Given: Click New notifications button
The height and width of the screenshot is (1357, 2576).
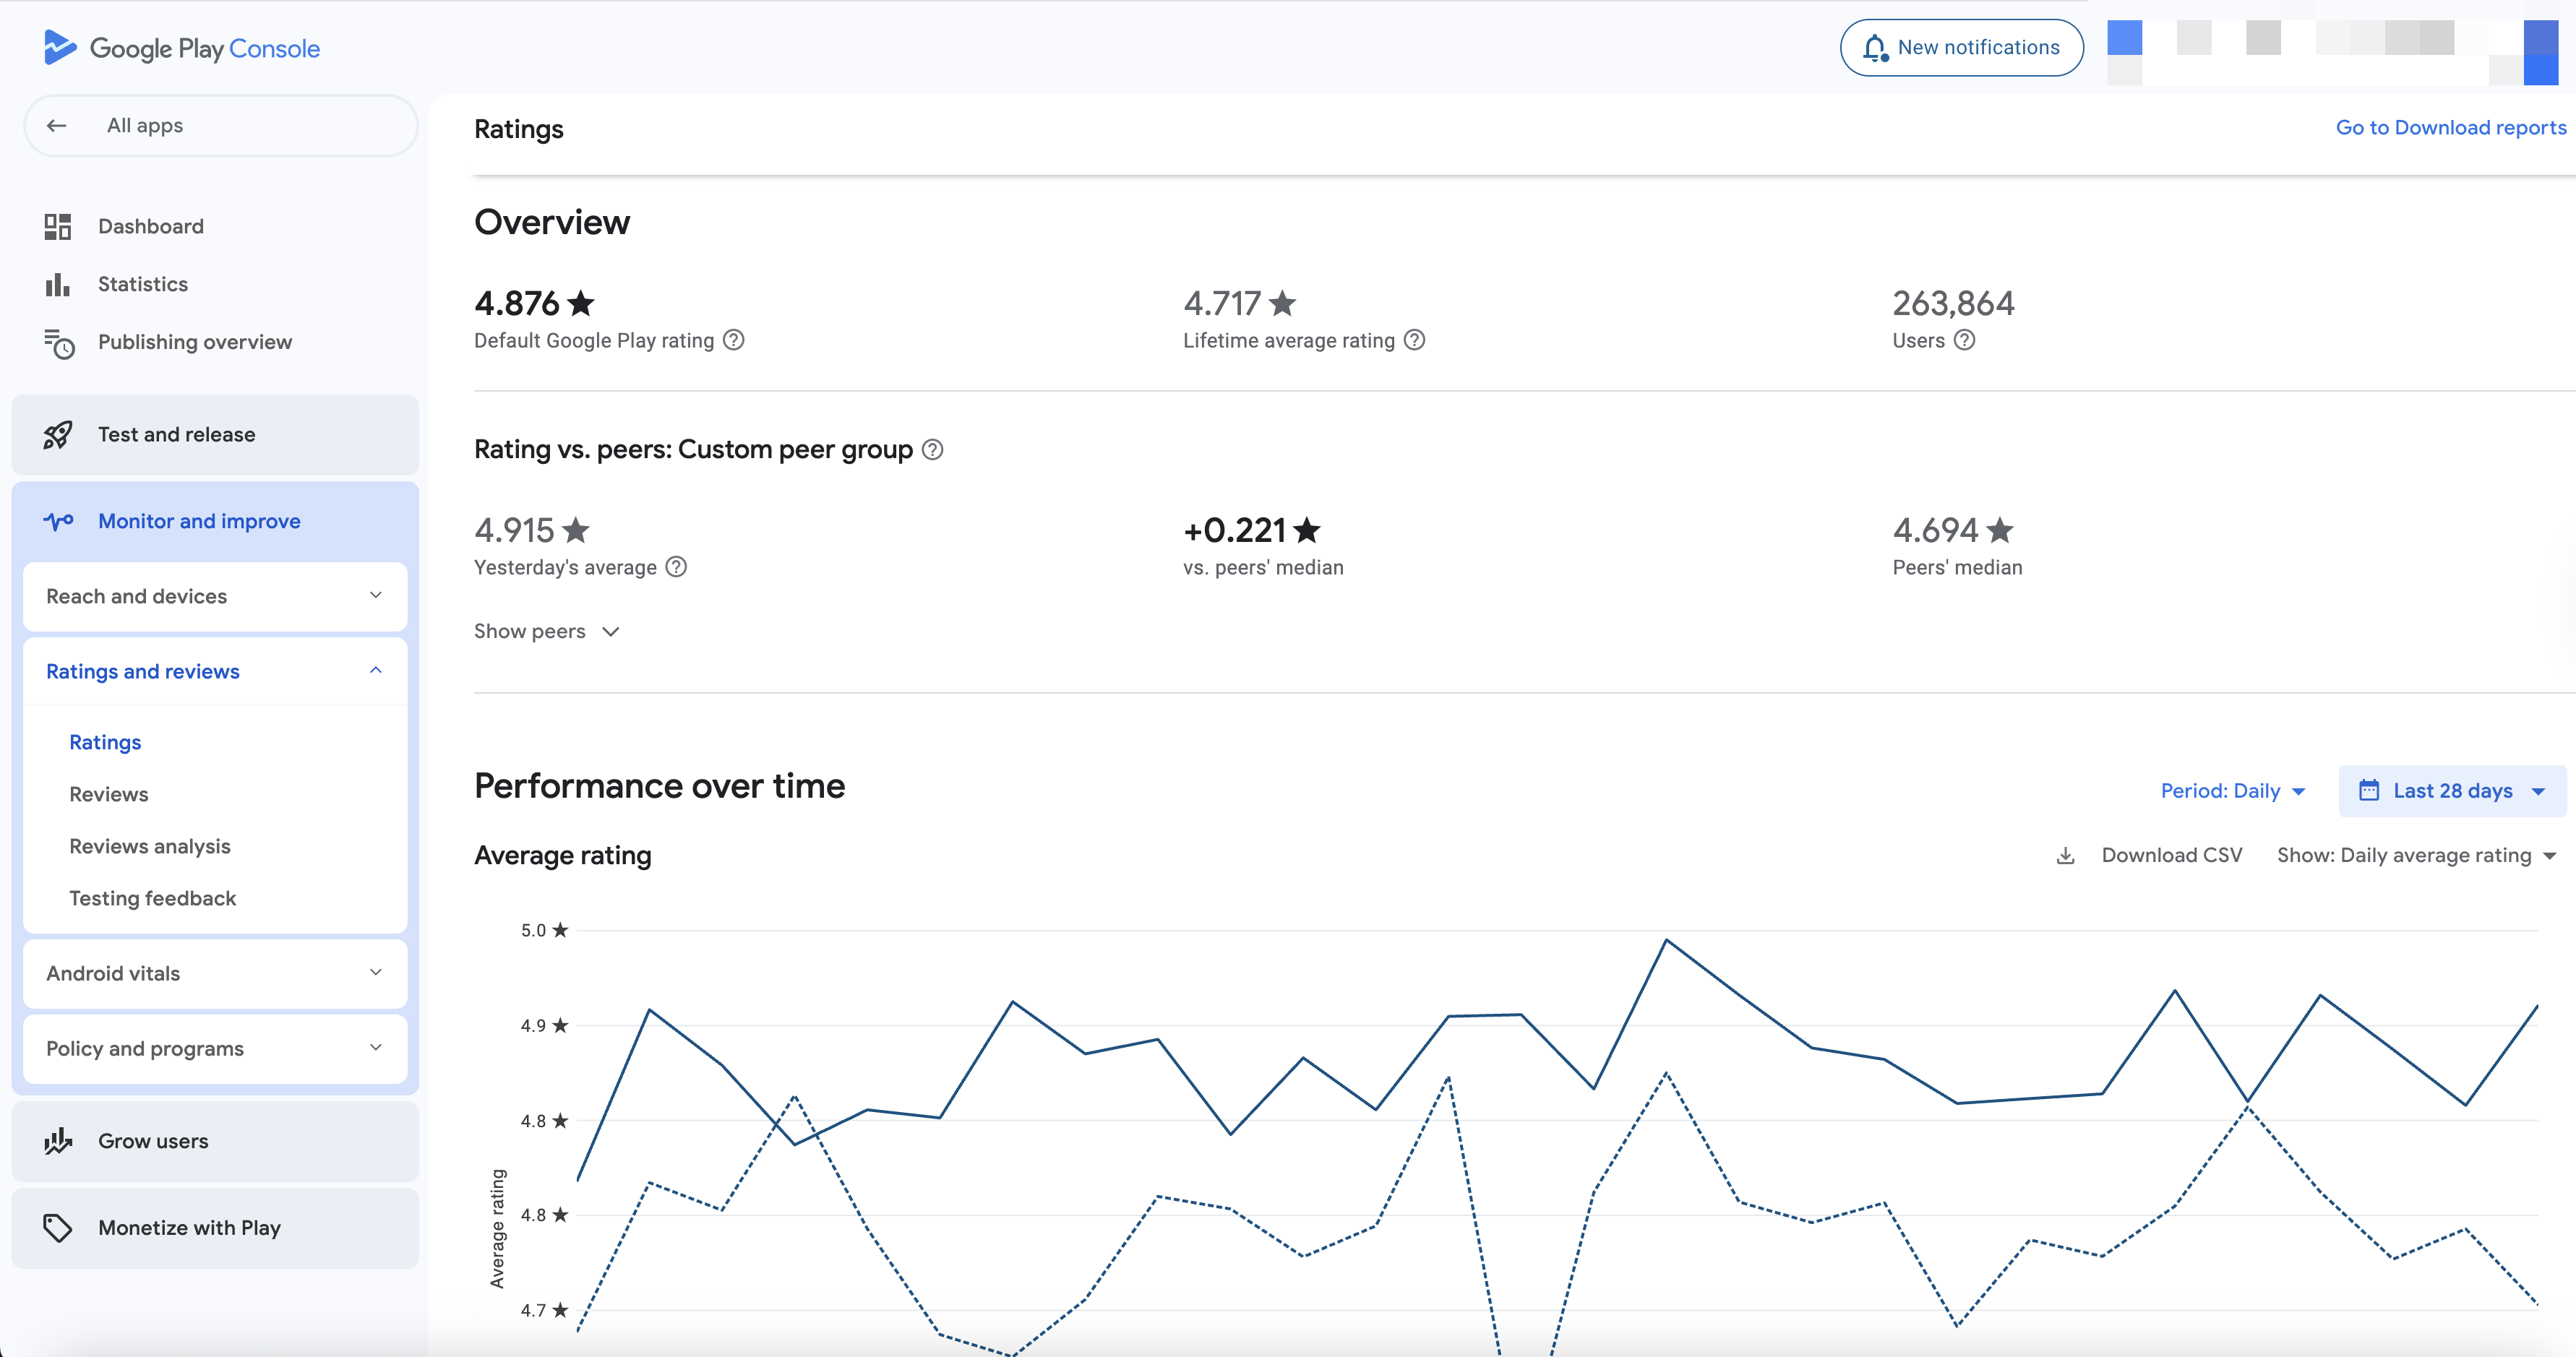Looking at the screenshot, I should click(x=1962, y=48).
